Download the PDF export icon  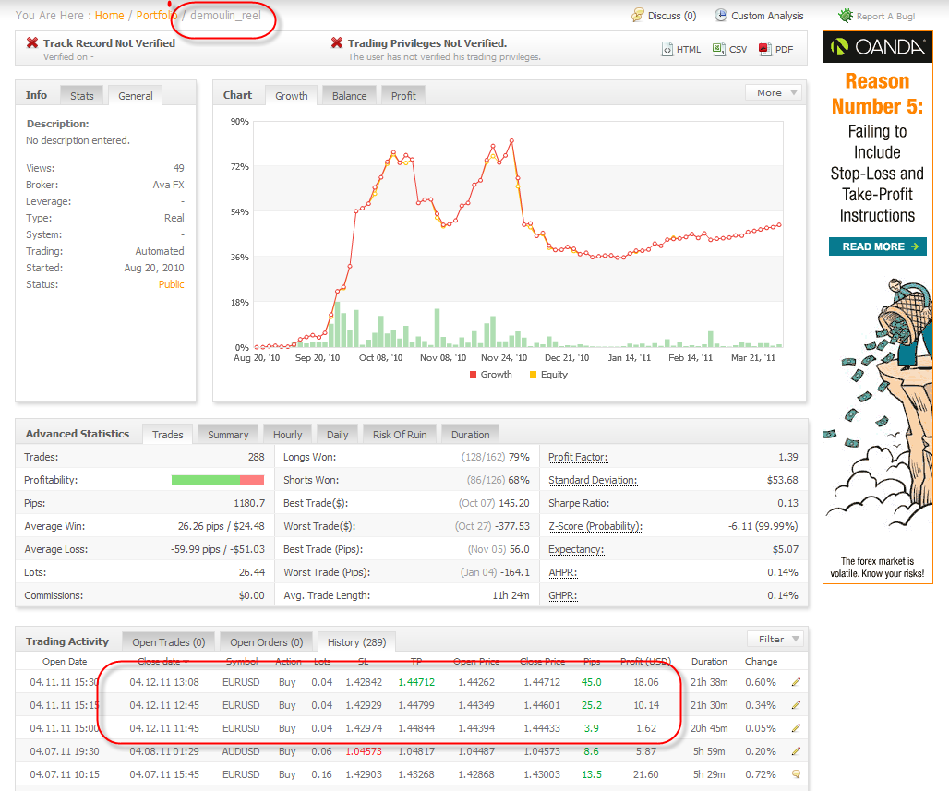click(x=764, y=50)
